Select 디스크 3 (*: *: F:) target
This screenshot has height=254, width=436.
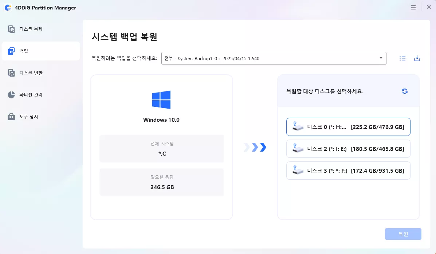(349, 171)
